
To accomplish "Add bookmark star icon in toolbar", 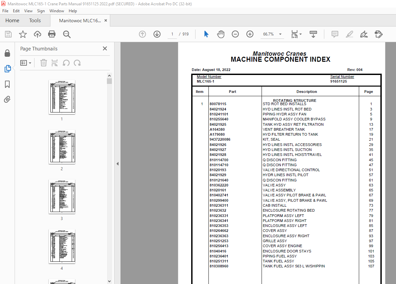I will pos(23,34).
